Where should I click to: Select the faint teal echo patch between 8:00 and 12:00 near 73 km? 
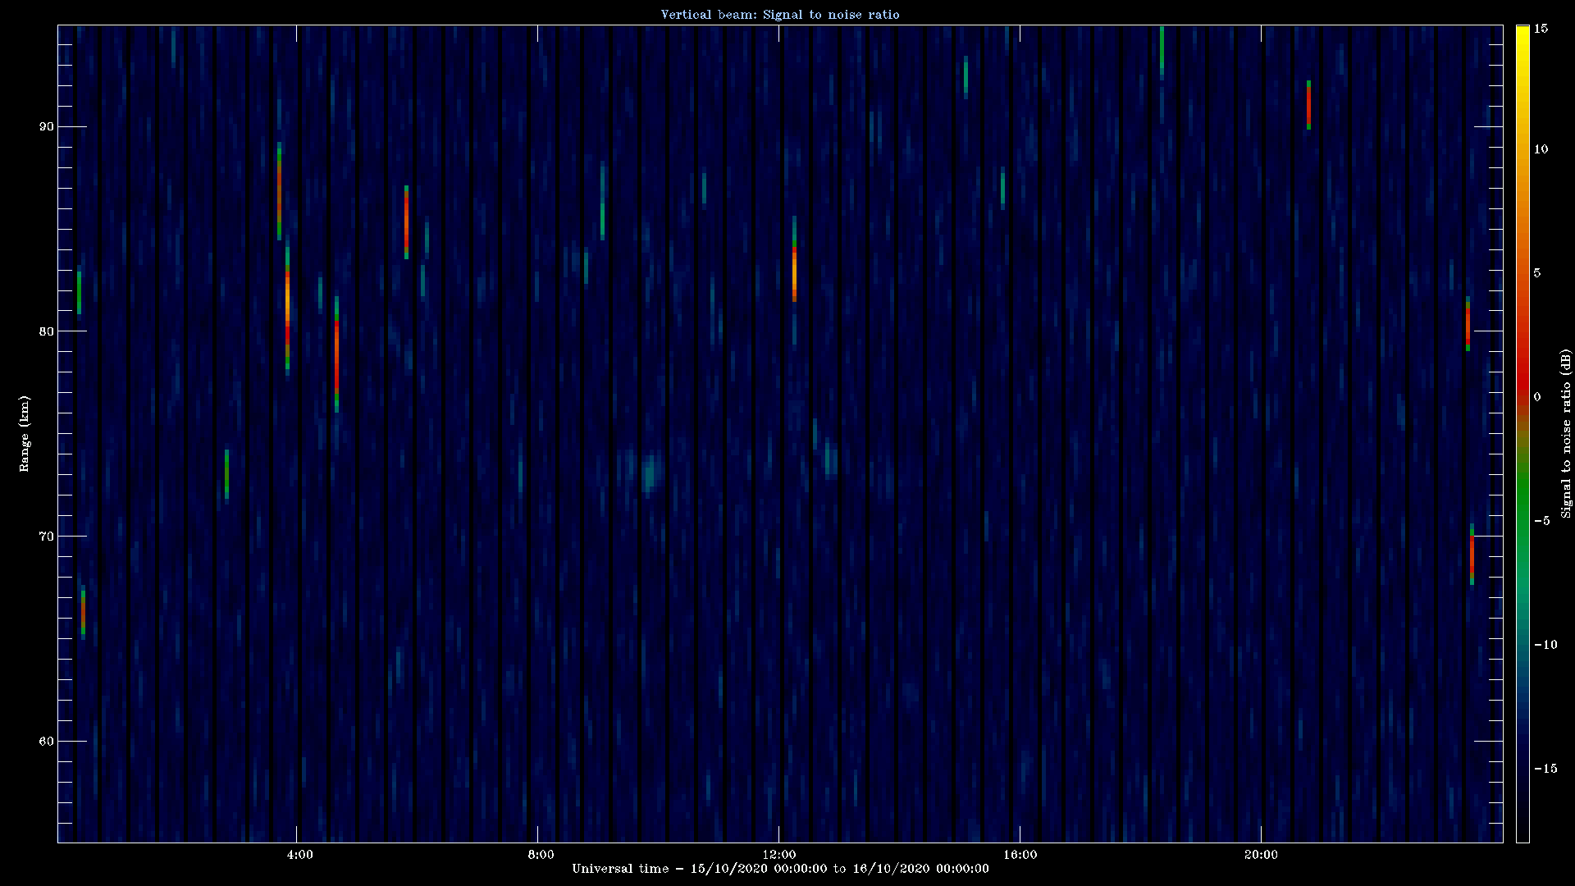(650, 473)
